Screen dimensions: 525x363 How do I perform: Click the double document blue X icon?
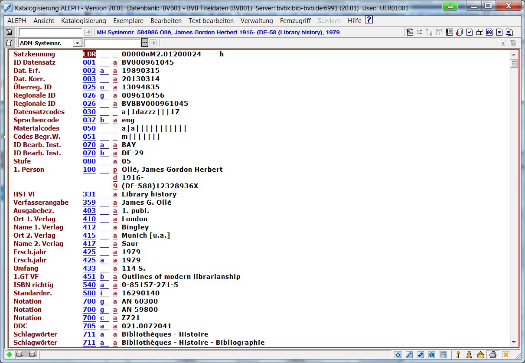point(509,32)
